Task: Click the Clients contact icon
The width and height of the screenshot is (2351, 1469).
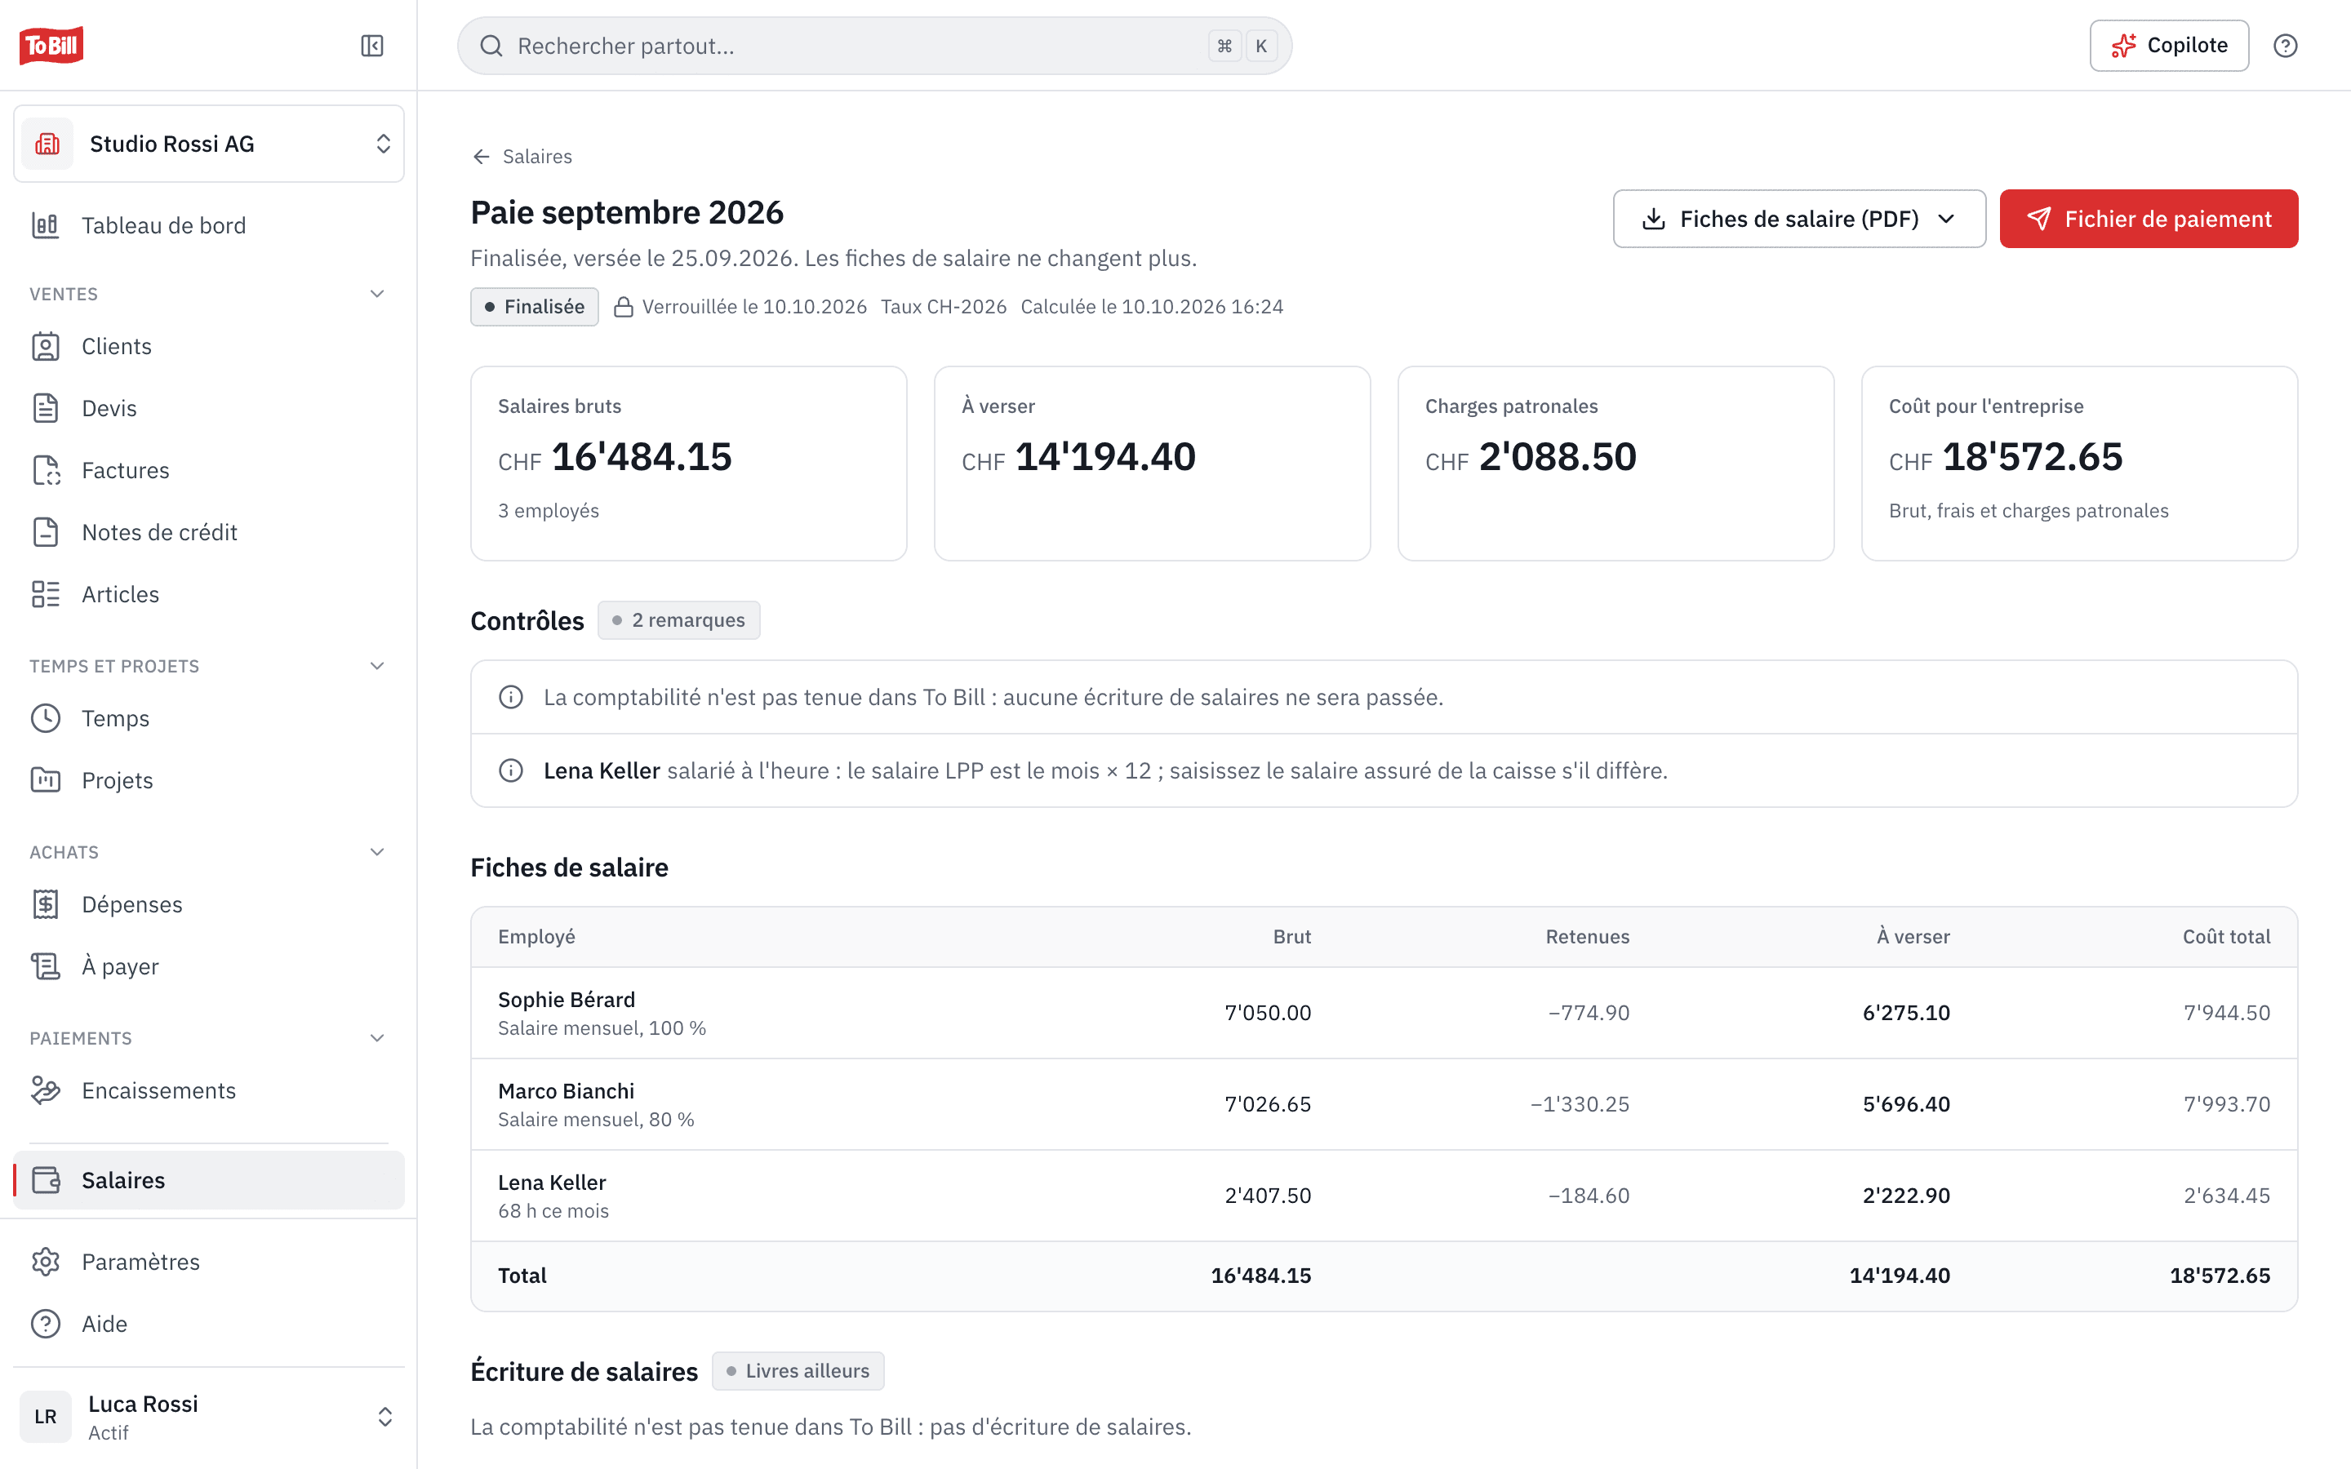Action: pyautogui.click(x=46, y=346)
